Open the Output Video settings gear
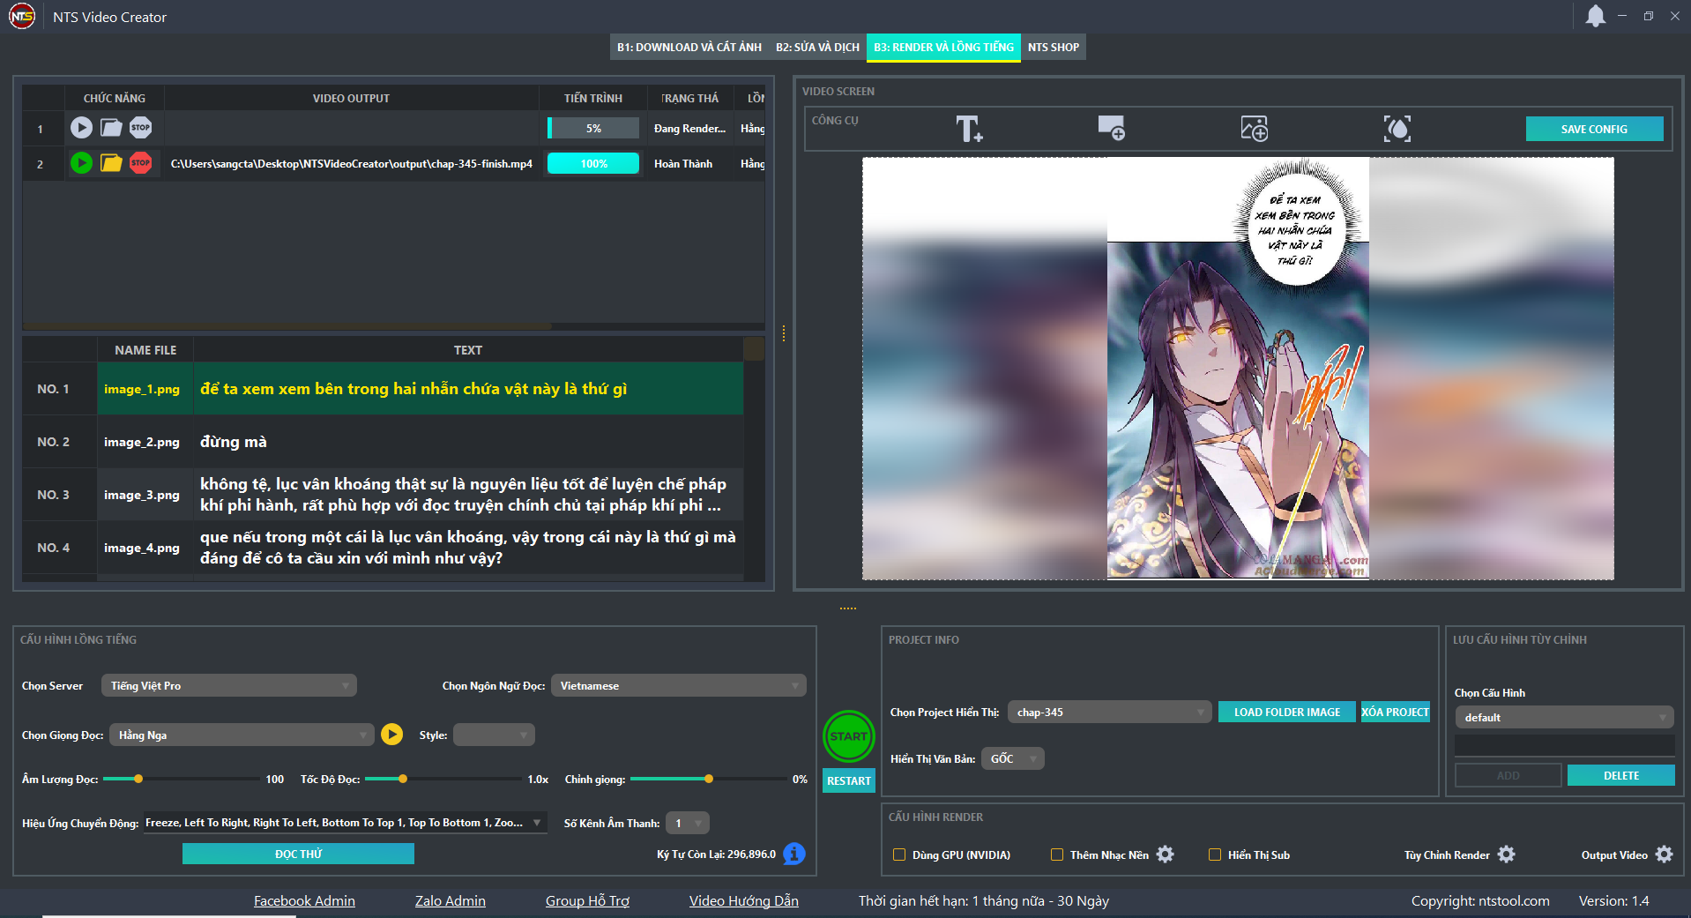 click(1665, 854)
